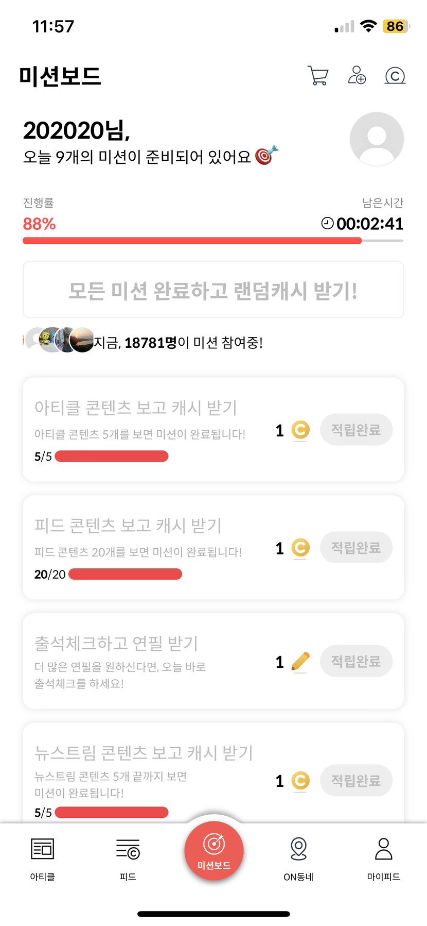427x926 pixels.
Task: Tap 적립완료 on the newstream mission
Action: (x=356, y=781)
